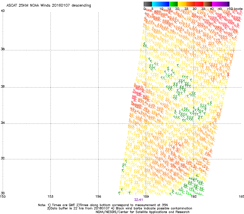This screenshot has height=214, width=244.
Task: Select the cyan-blue 5-15 knots color band
Action: [x=161, y=4]
